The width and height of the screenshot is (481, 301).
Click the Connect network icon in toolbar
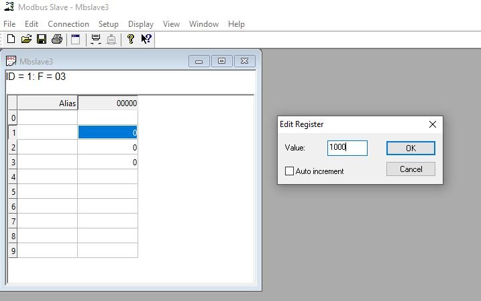pos(96,40)
